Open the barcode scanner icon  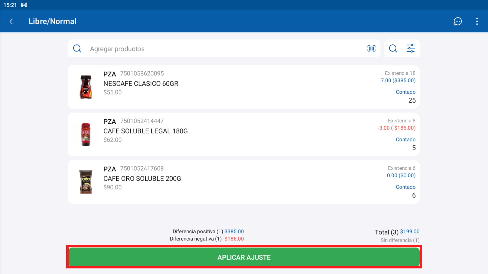point(371,48)
